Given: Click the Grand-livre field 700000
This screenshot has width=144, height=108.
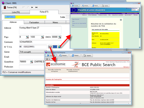Looking at the screenshot, I should point(25,62).
